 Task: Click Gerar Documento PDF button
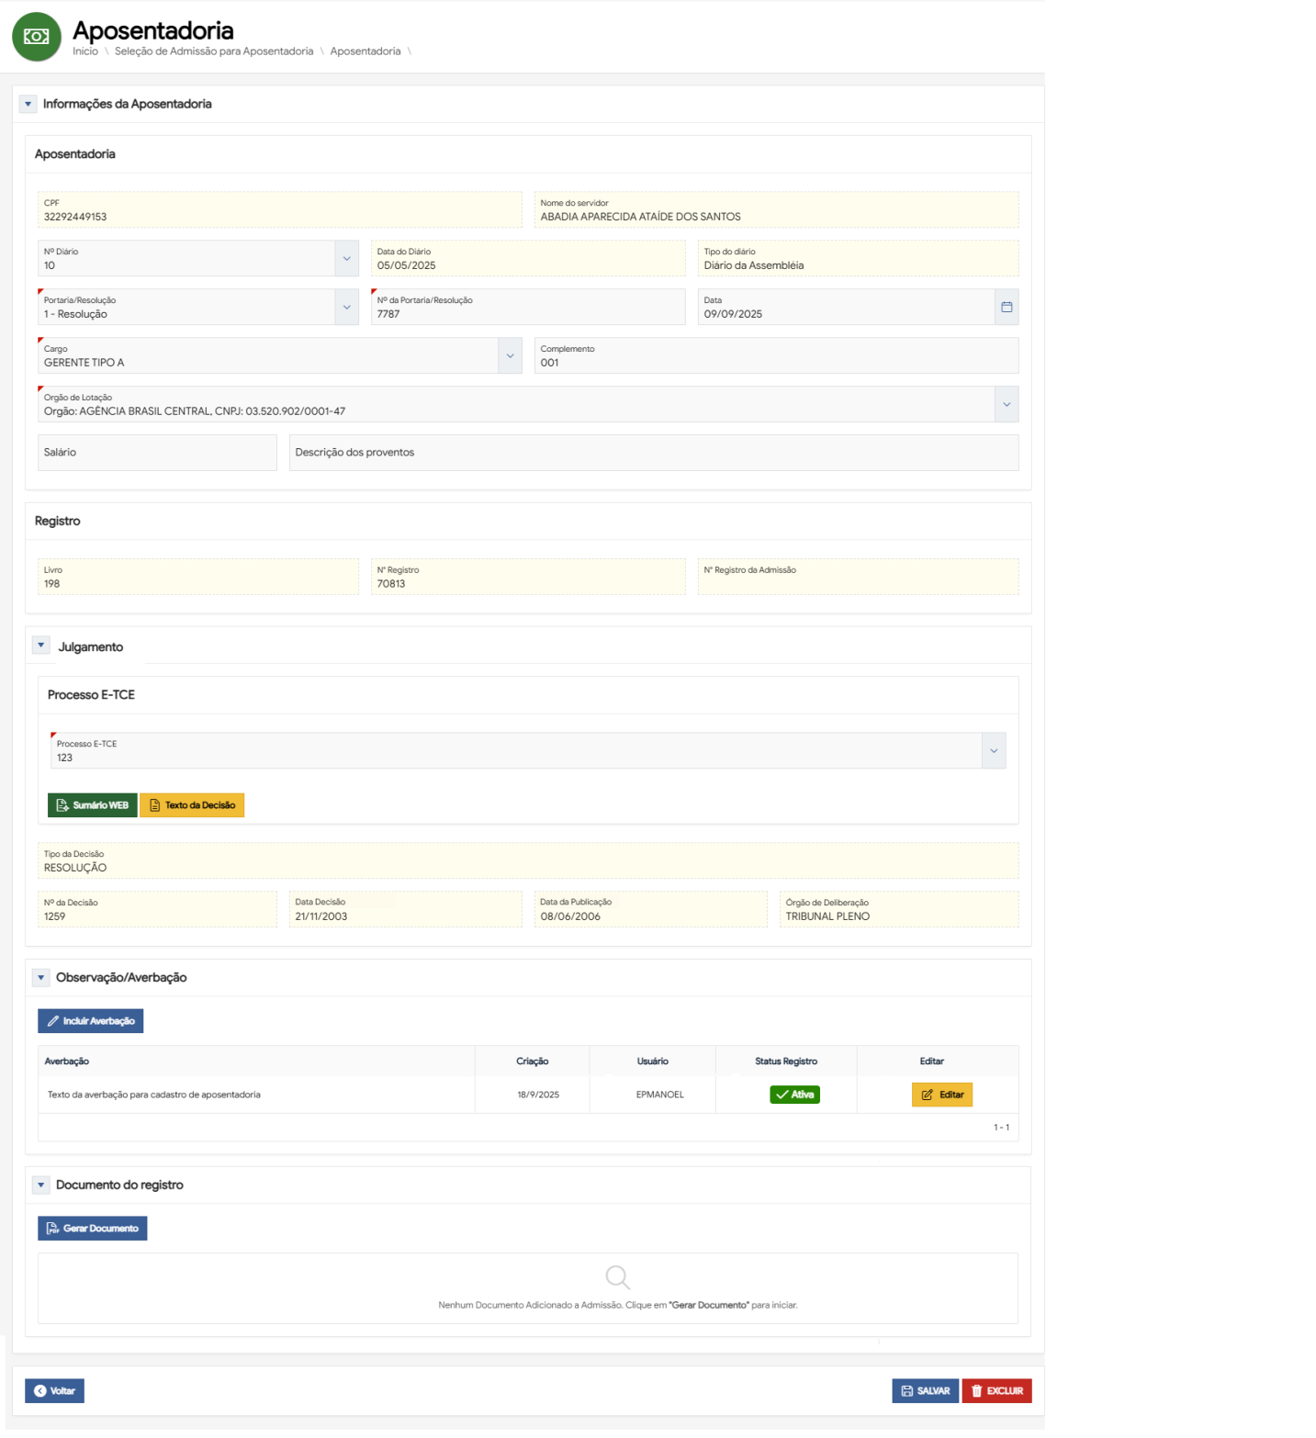[92, 1229]
